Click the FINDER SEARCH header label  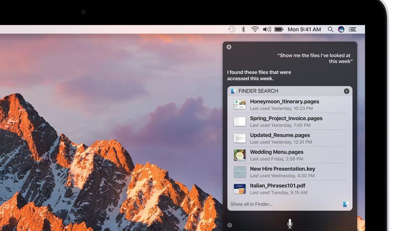pos(258,91)
